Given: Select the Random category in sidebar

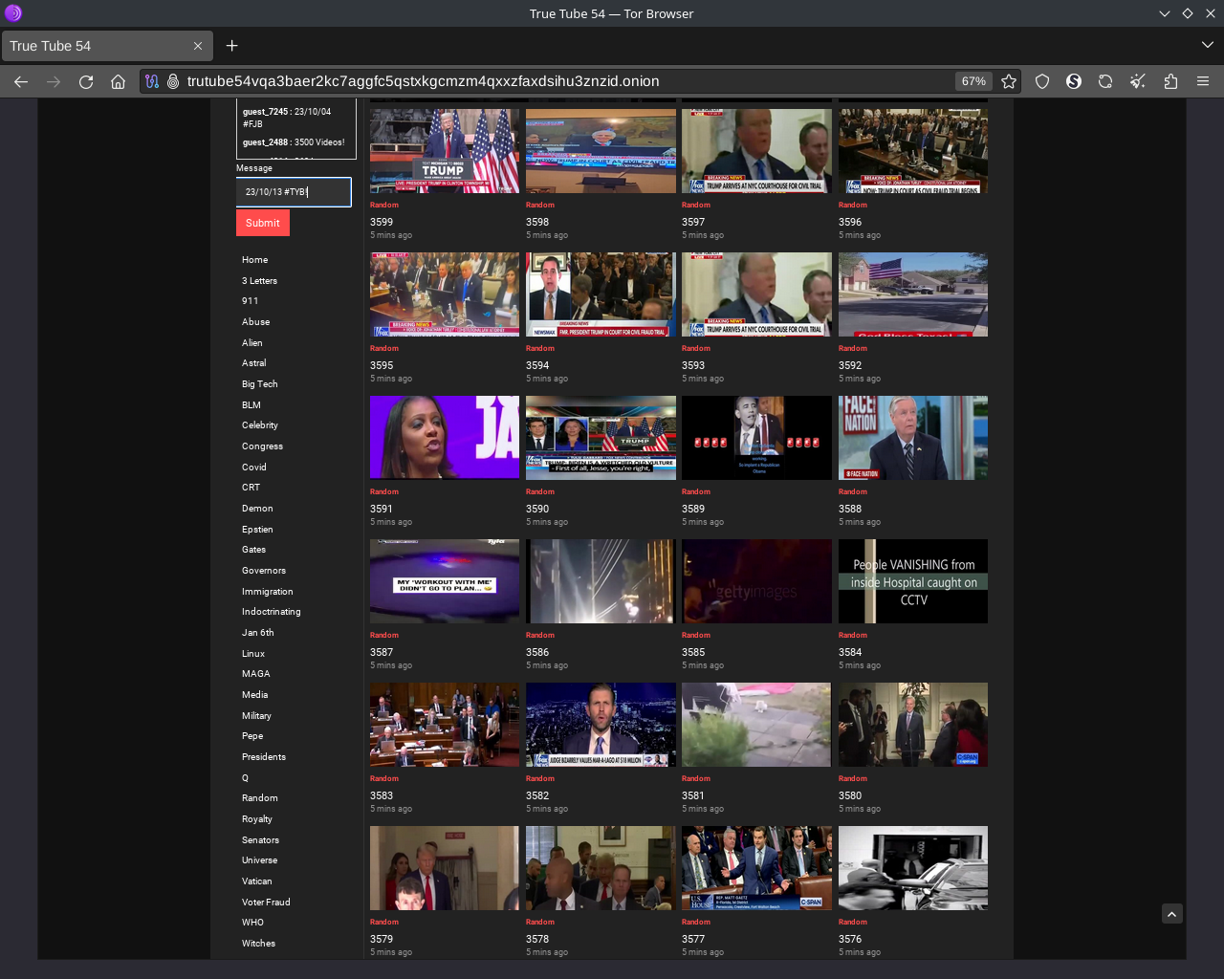Looking at the screenshot, I should [259, 798].
